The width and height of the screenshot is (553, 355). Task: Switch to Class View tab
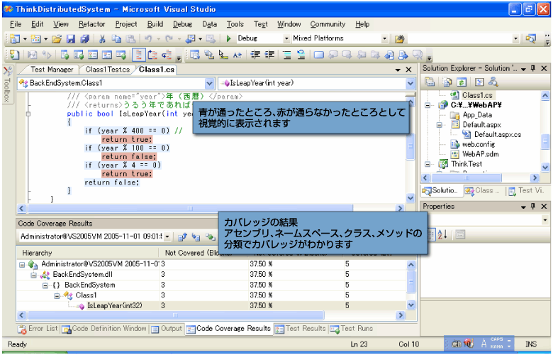click(482, 191)
